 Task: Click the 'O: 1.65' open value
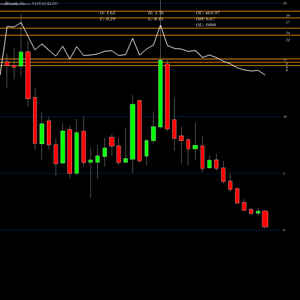(107, 13)
